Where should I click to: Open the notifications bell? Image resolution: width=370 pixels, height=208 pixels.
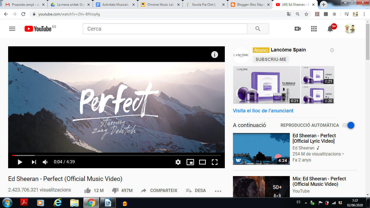tap(330, 29)
